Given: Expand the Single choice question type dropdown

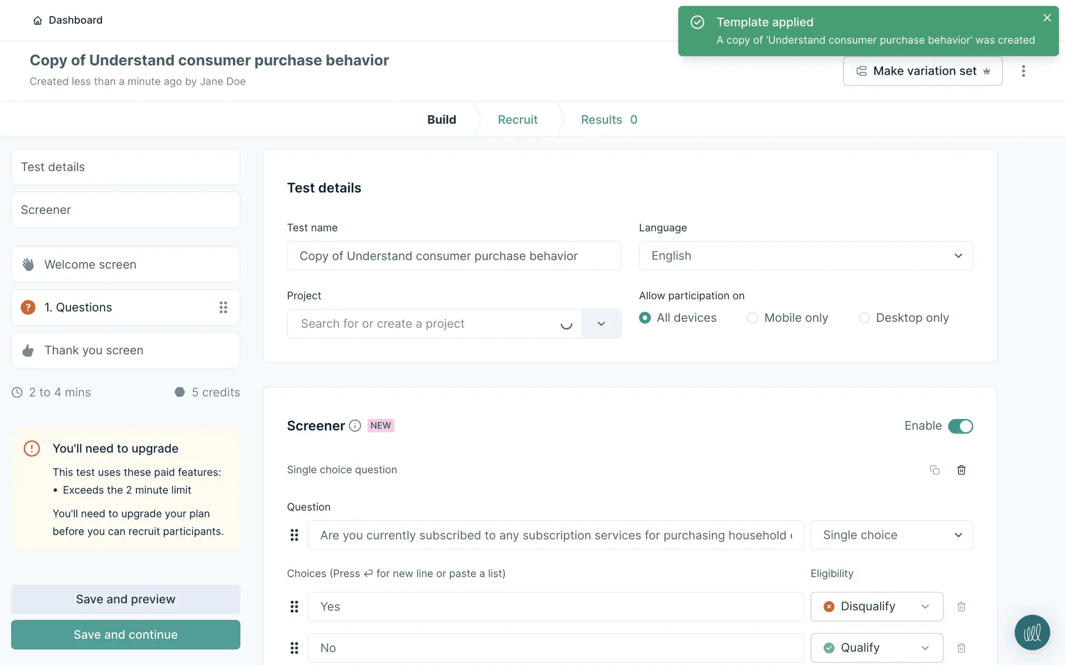Looking at the screenshot, I should (x=891, y=535).
